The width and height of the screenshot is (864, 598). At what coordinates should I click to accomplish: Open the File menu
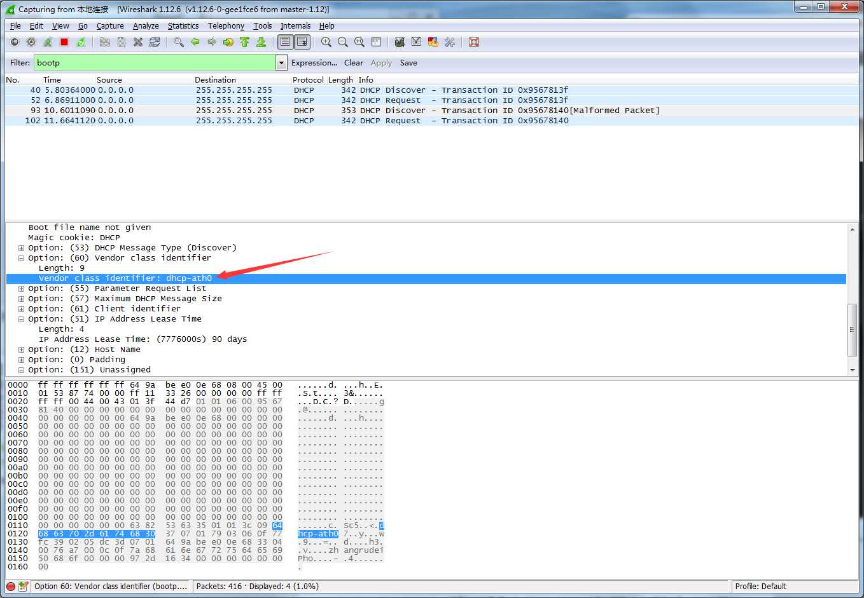coord(15,26)
